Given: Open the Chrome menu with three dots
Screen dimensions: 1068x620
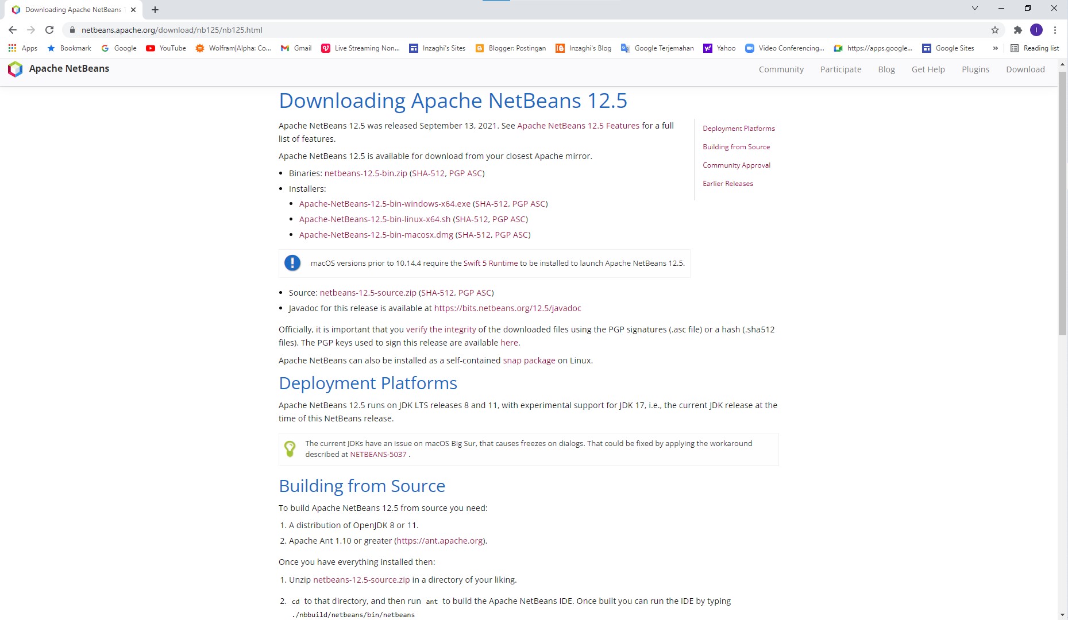Looking at the screenshot, I should [1055, 30].
